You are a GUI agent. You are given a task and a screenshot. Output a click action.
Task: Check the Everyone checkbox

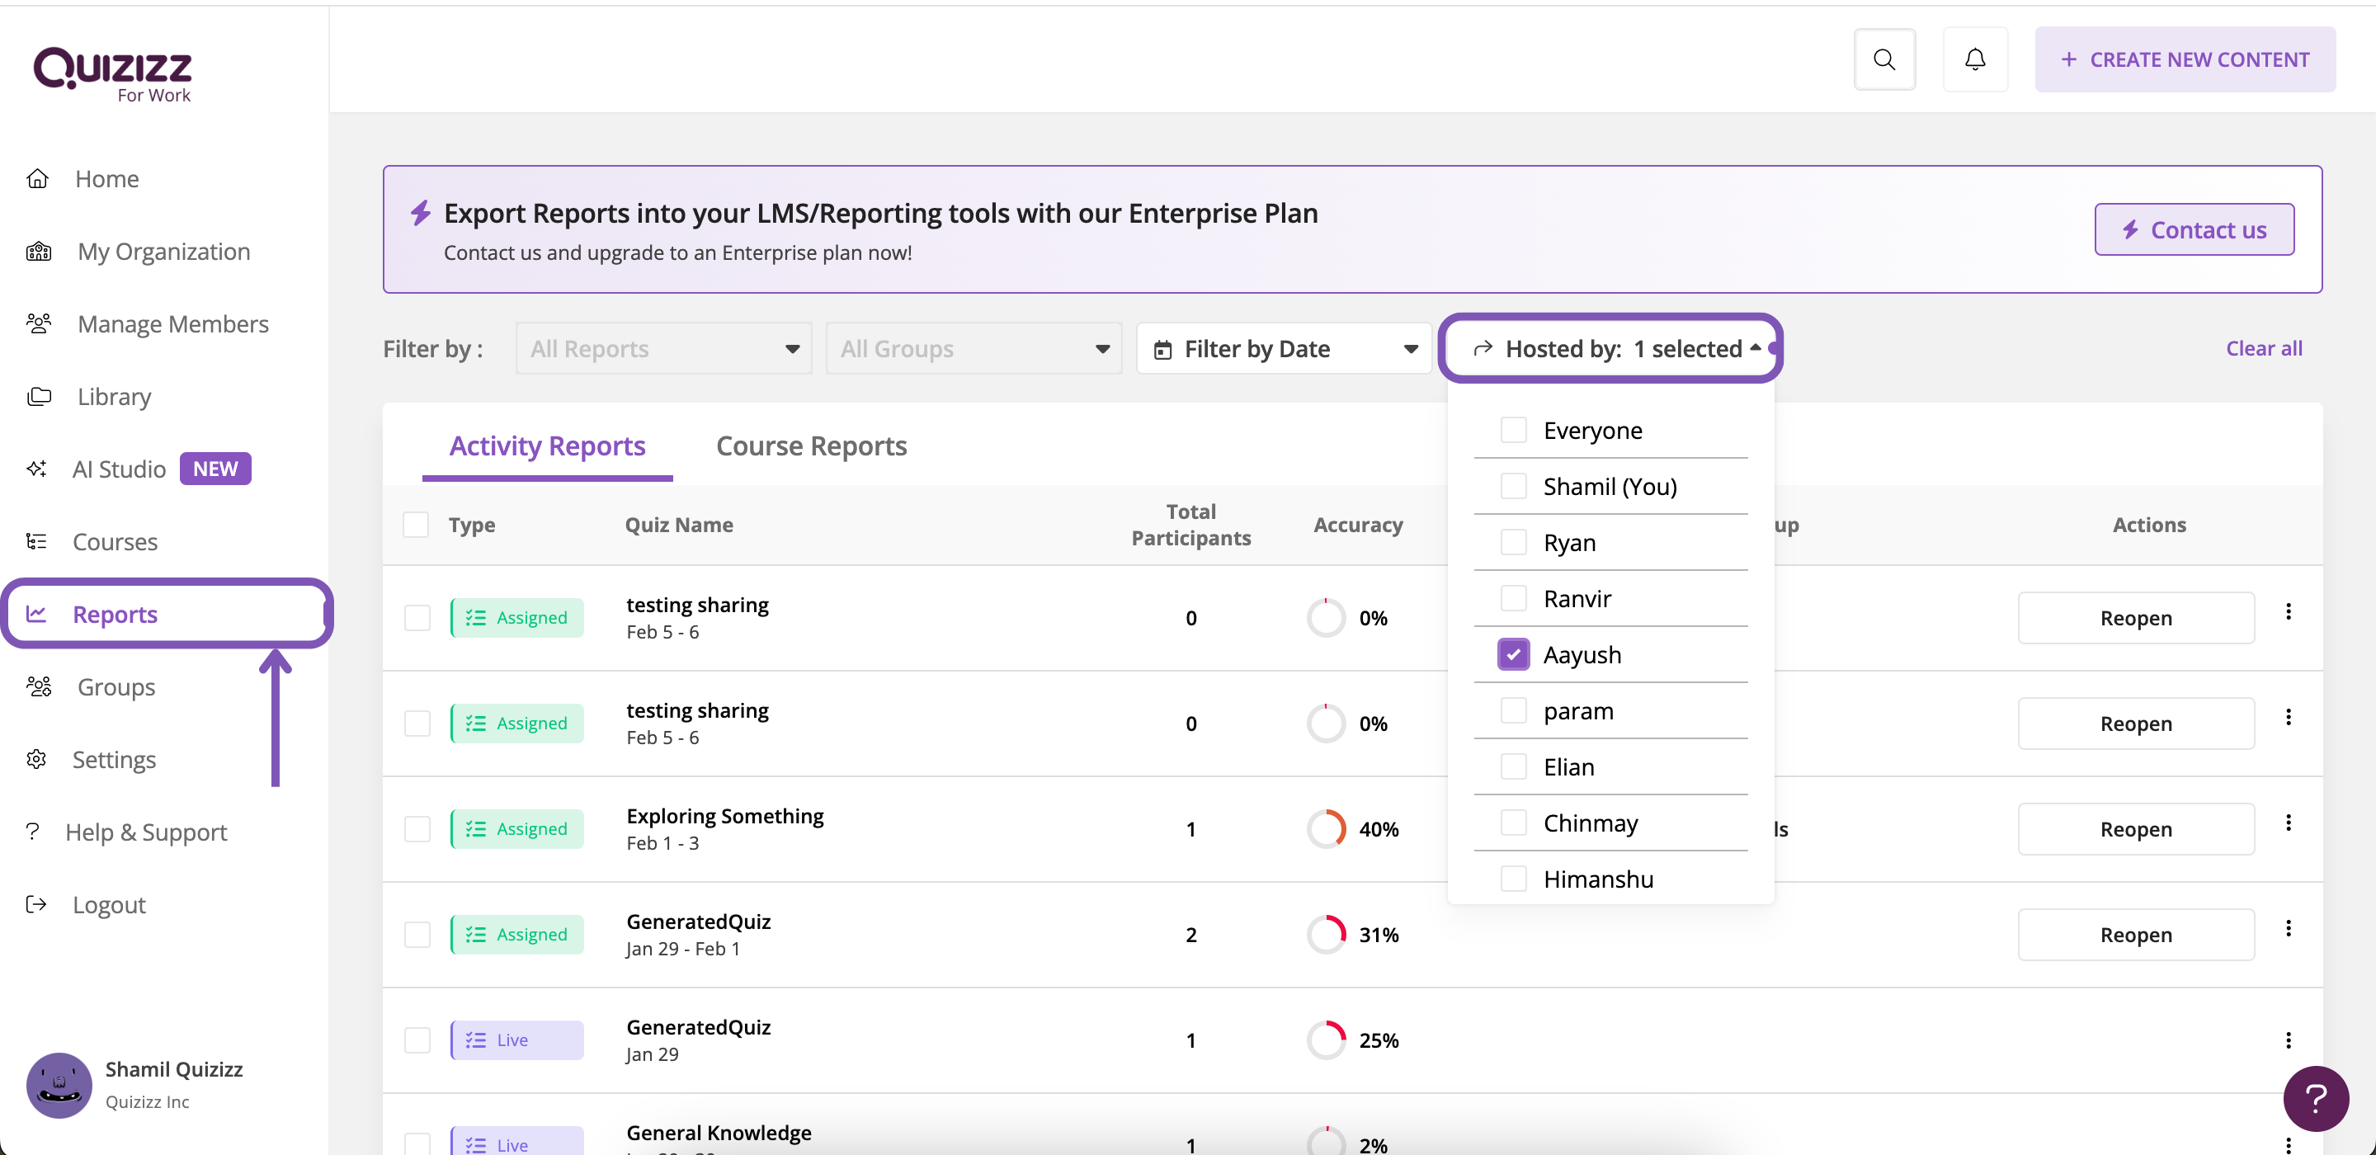click(1513, 430)
